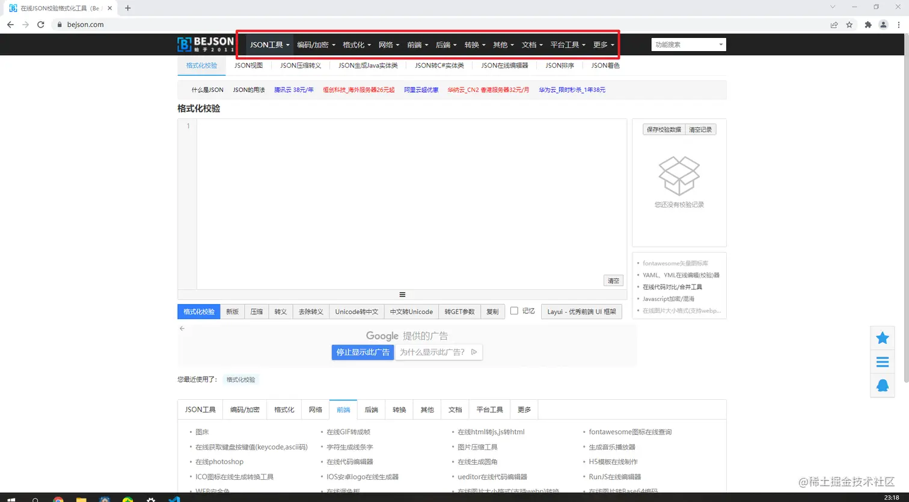Click the 复制 button

click(x=492, y=311)
